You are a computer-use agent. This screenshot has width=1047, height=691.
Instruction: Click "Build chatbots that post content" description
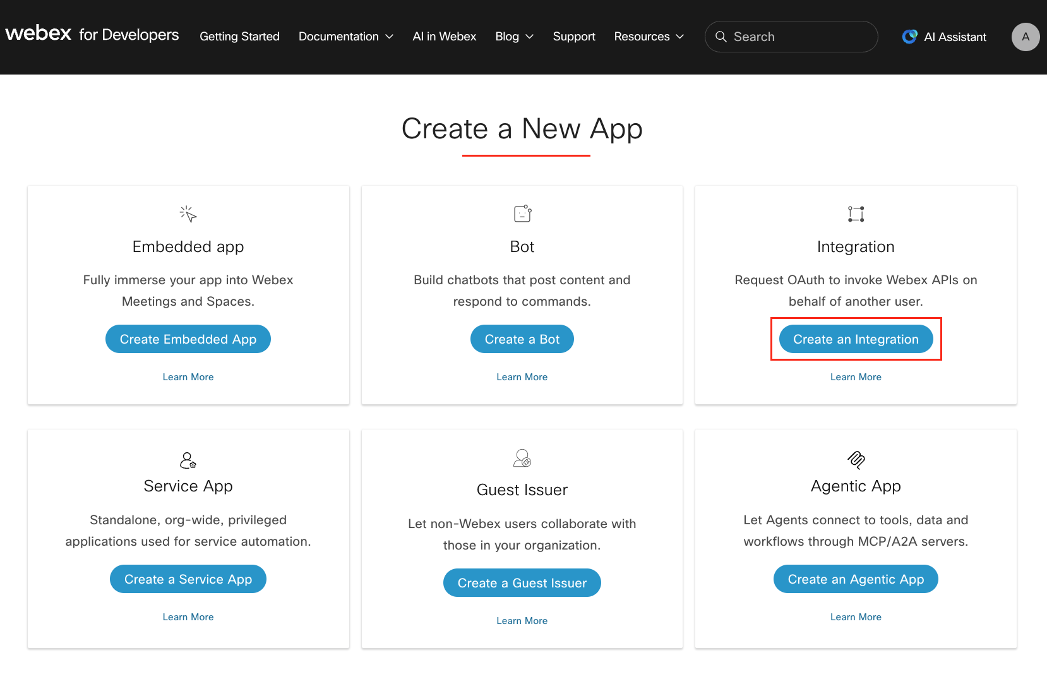[x=522, y=291]
